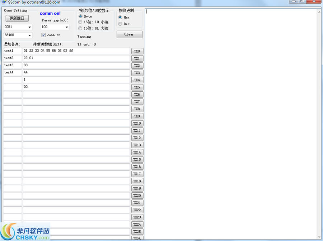Select 16位 LH 小端 display mode
This screenshot has width=323, height=241.
point(80,22)
